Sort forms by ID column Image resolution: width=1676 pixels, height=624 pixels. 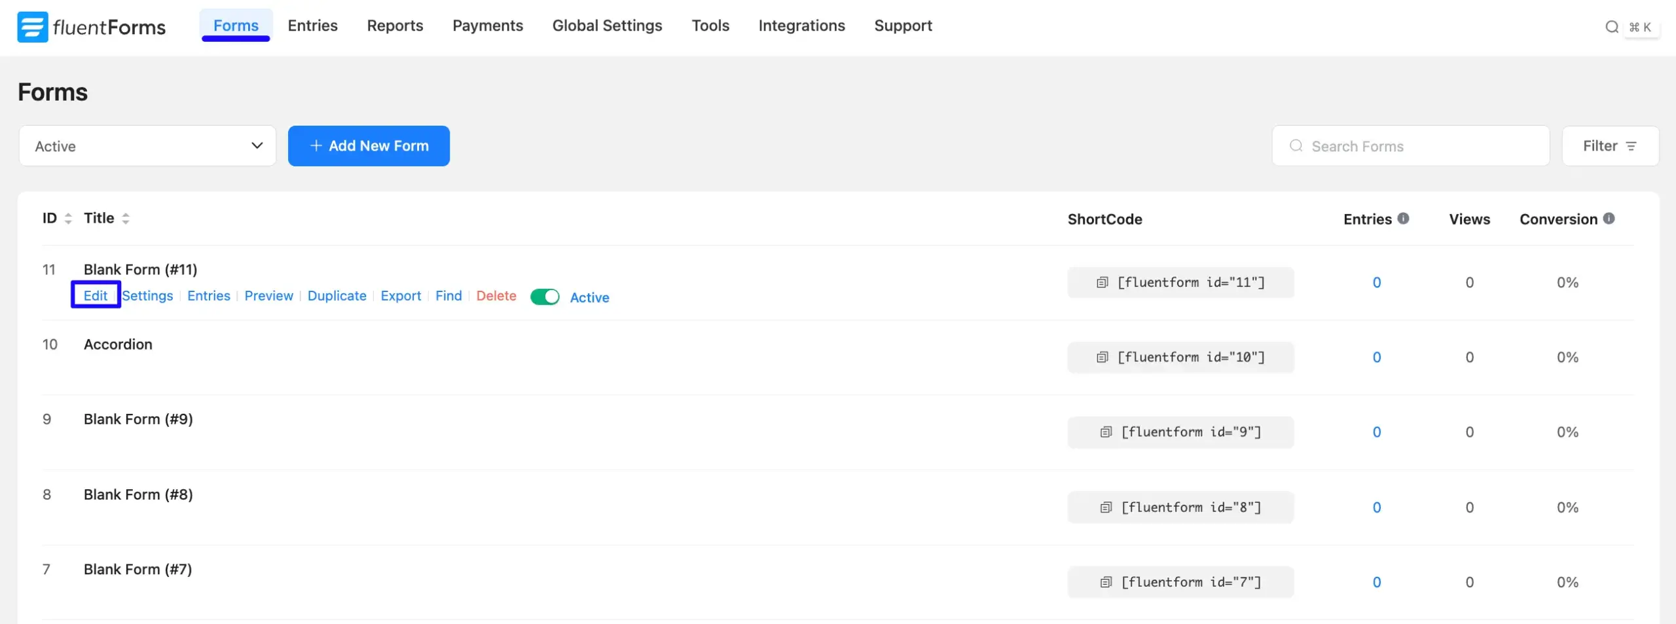67,219
